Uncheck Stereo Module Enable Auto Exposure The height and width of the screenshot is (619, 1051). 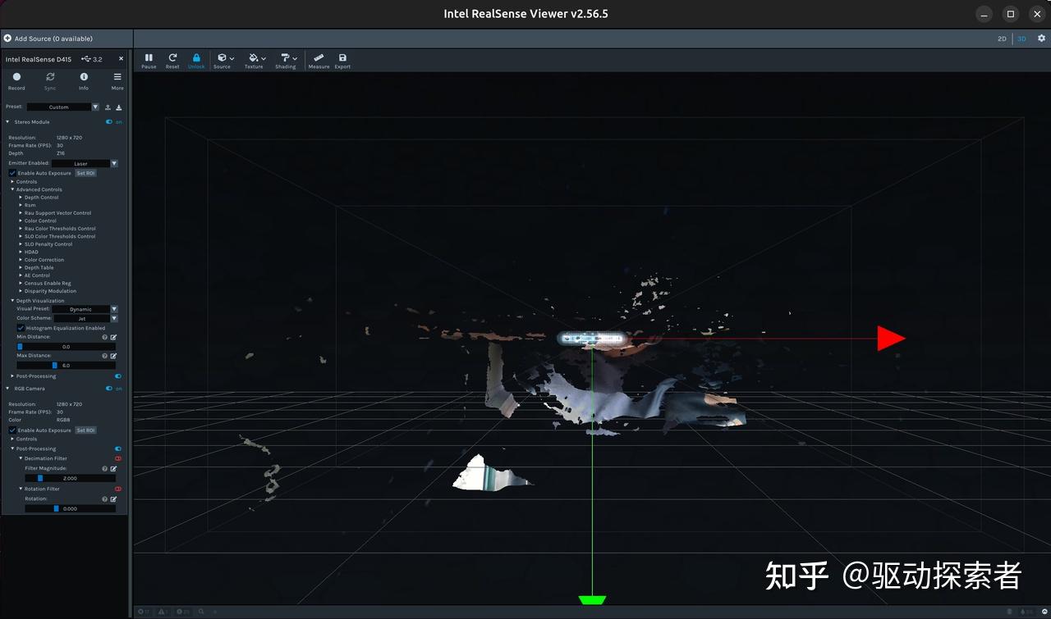[12, 173]
